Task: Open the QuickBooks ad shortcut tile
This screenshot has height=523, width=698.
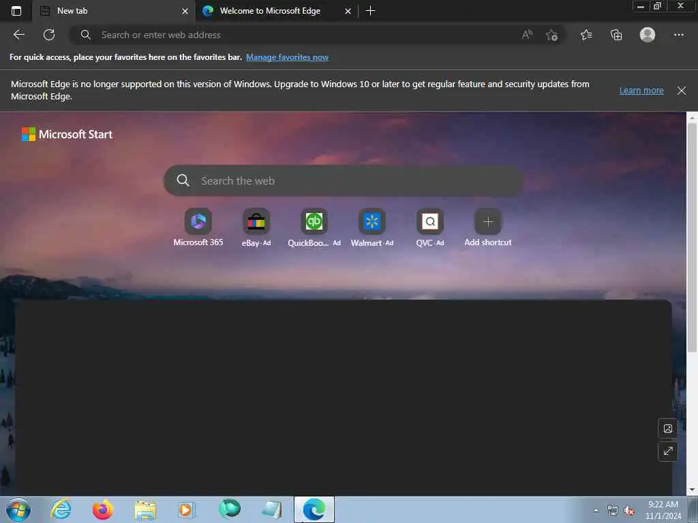Action: (x=314, y=227)
